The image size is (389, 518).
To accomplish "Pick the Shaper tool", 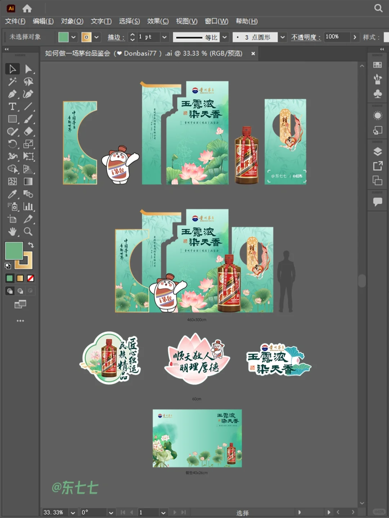I will click(12, 131).
